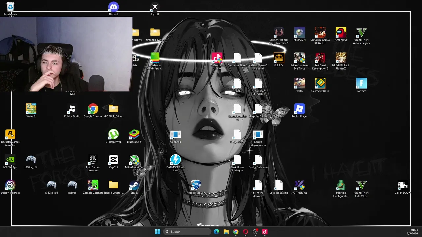Open the NVIDIA App shortcut

pos(10,162)
